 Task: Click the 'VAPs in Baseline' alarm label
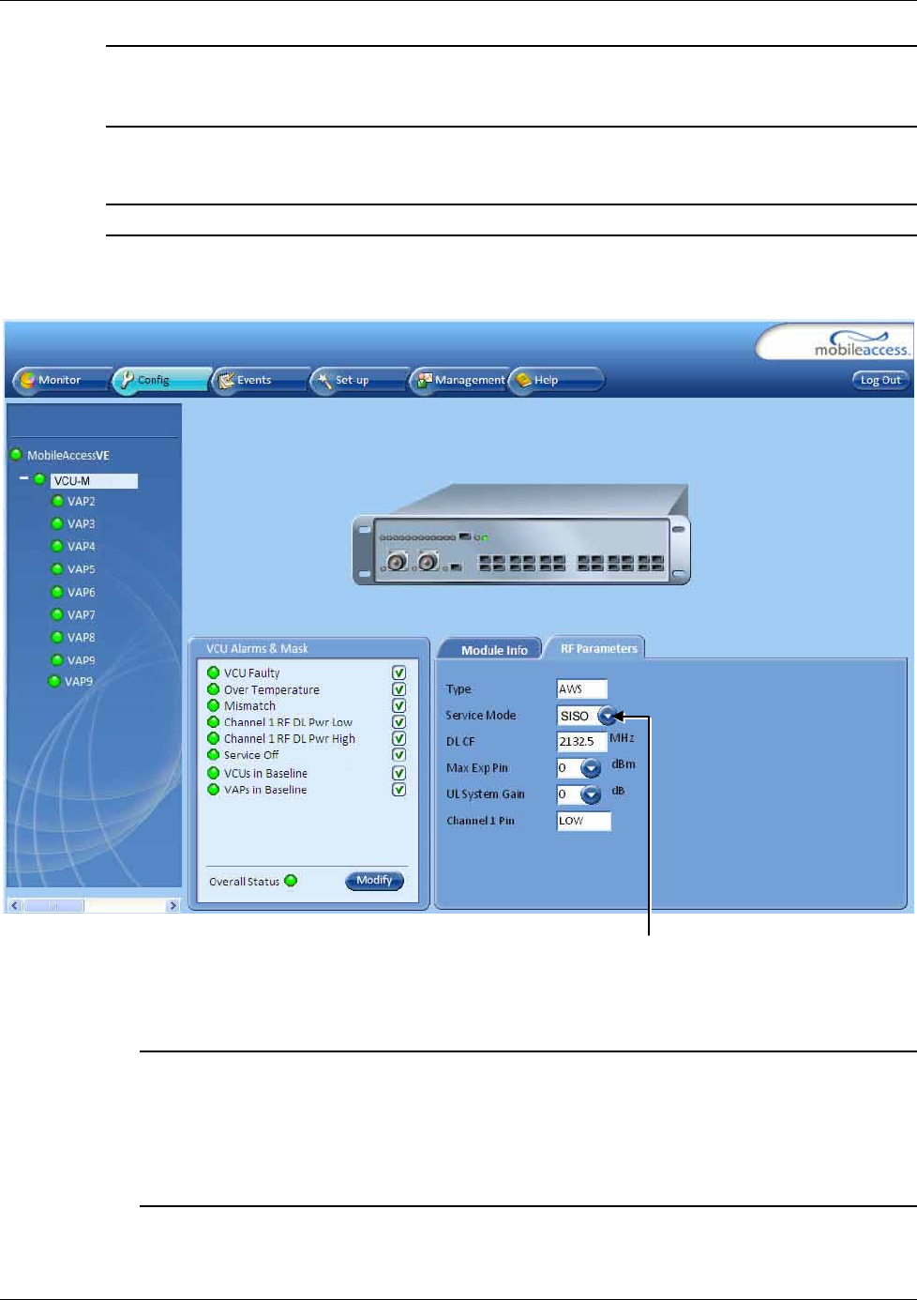coord(265,790)
